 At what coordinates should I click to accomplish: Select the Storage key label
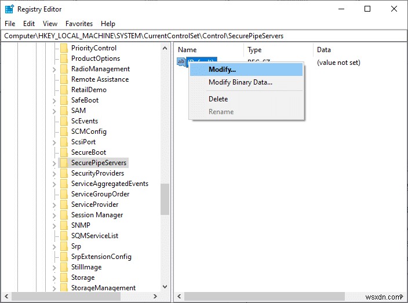83,278
